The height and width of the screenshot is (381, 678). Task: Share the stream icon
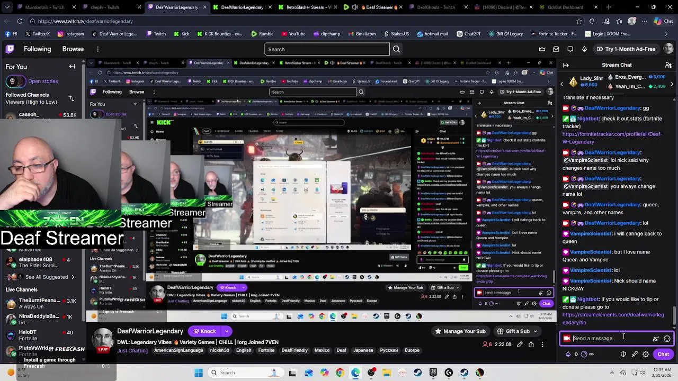pos(531,344)
